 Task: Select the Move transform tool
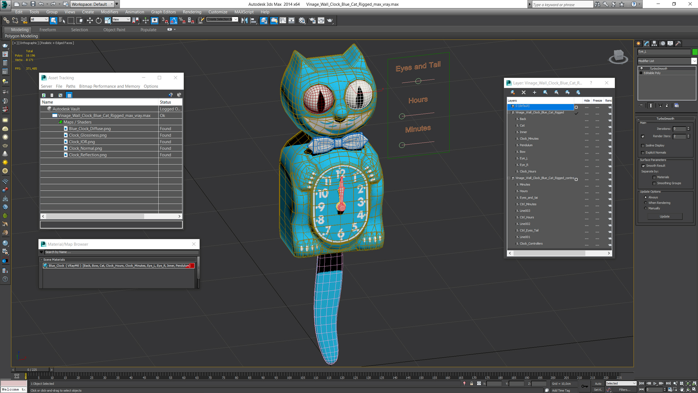(x=89, y=21)
